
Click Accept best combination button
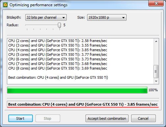pos(107,118)
